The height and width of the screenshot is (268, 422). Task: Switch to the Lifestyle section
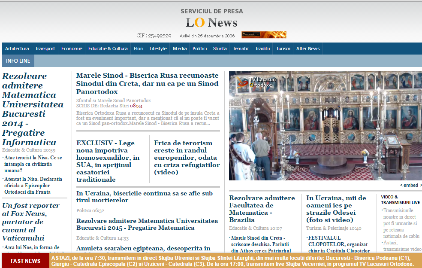pos(158,49)
